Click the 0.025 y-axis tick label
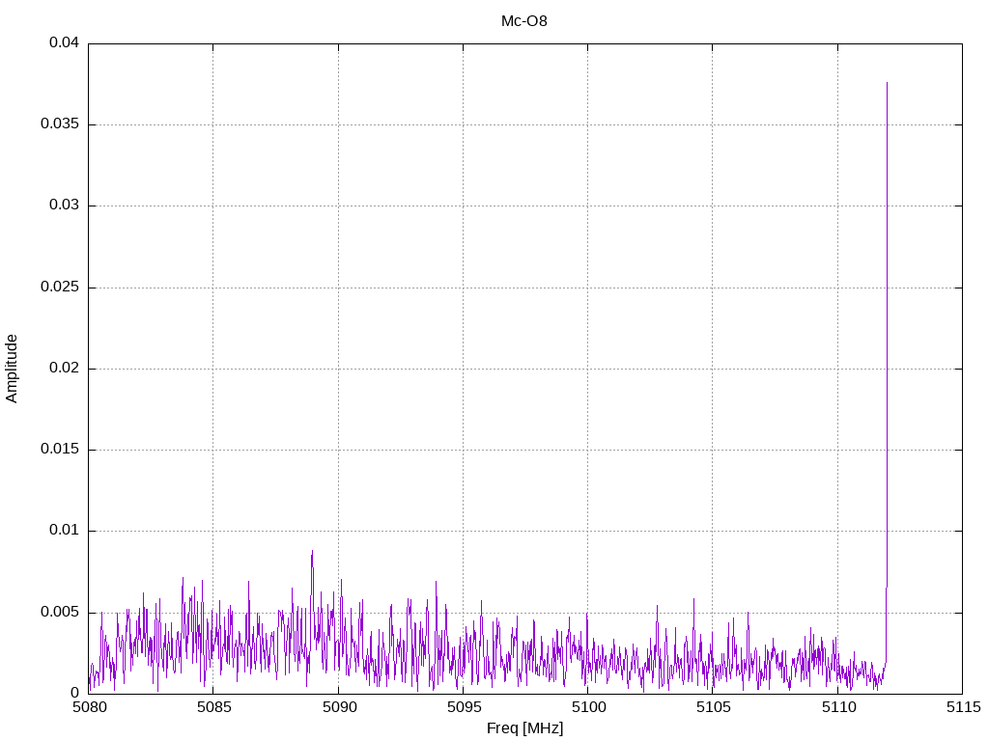This screenshot has width=989, height=741. click(x=60, y=288)
